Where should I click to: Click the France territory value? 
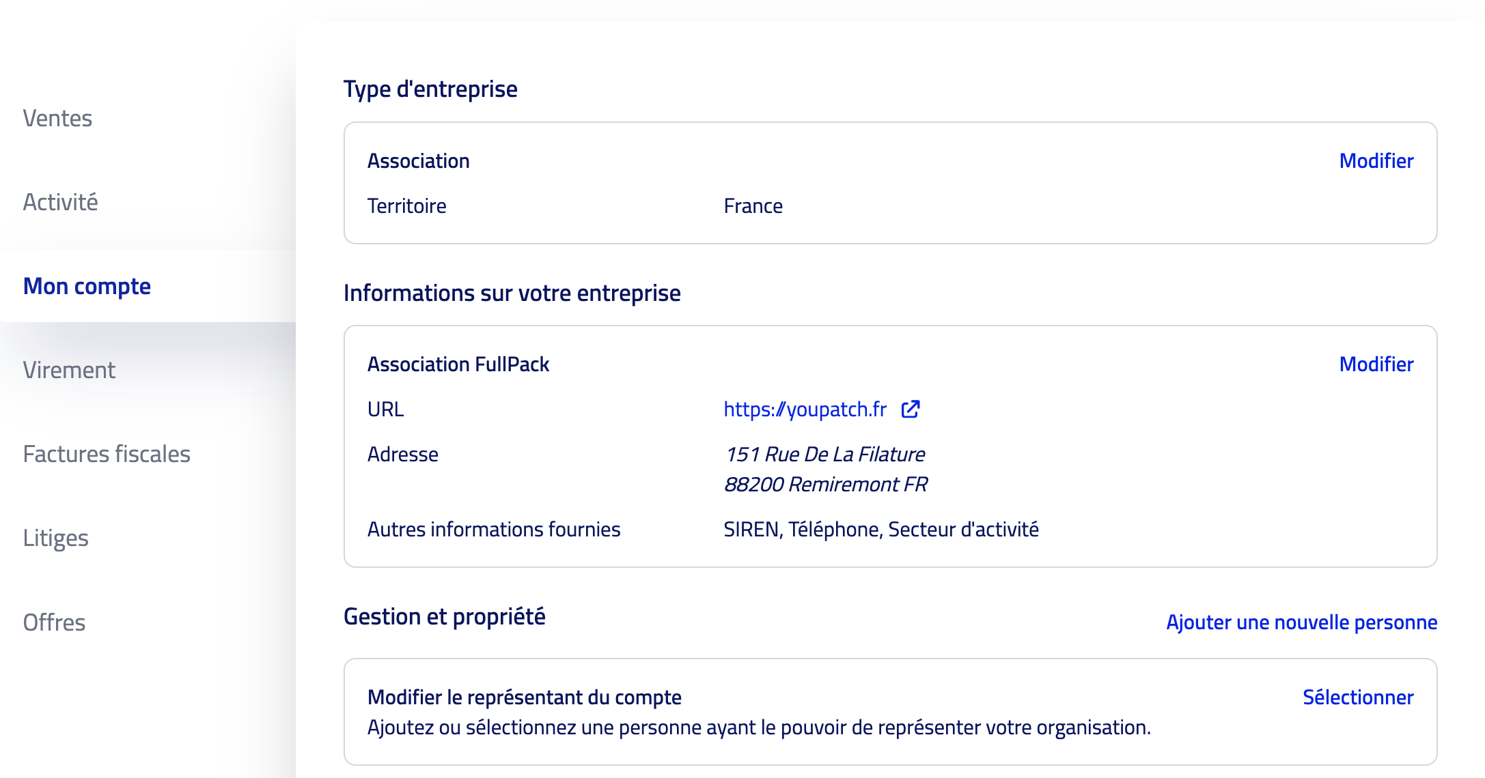click(753, 205)
